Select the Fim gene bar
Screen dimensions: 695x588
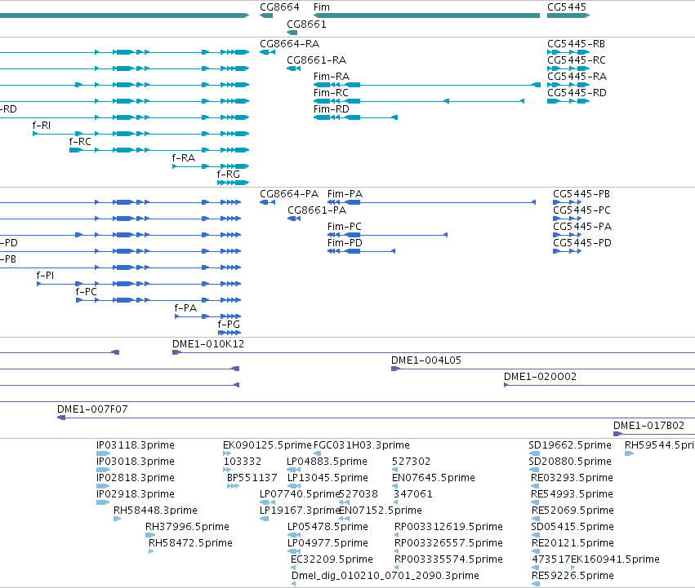click(426, 15)
